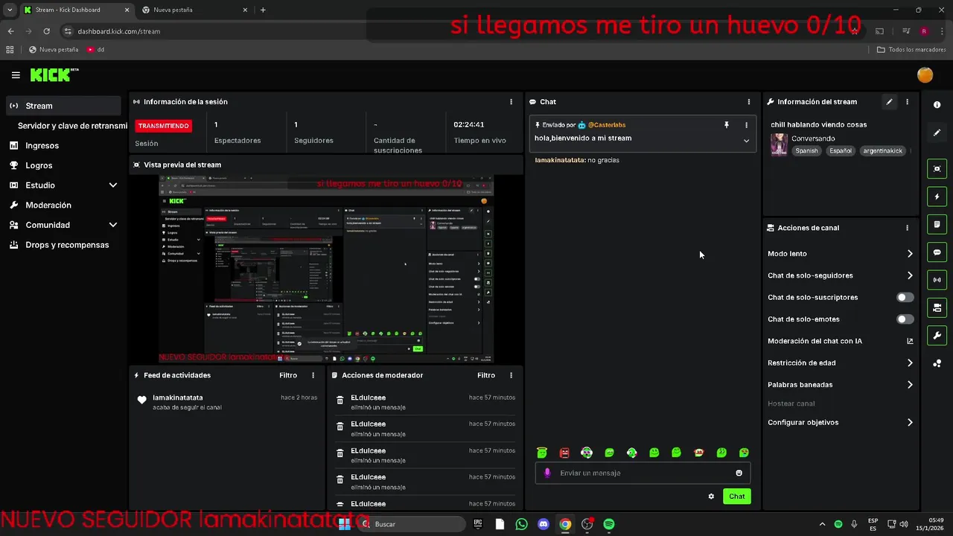Click the three-dots cluster icon at sidebar bottom

coord(937,363)
